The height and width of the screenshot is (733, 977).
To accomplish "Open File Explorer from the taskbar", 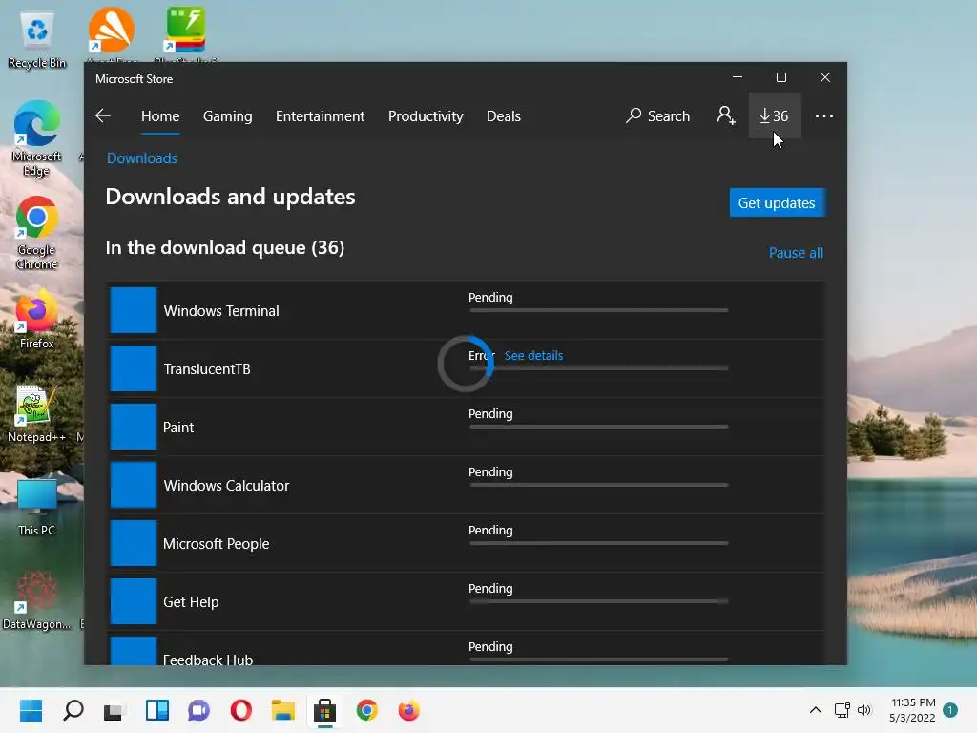I will pyautogui.click(x=282, y=710).
